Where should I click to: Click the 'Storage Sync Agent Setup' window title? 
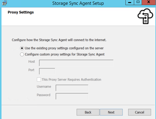point(78,3)
